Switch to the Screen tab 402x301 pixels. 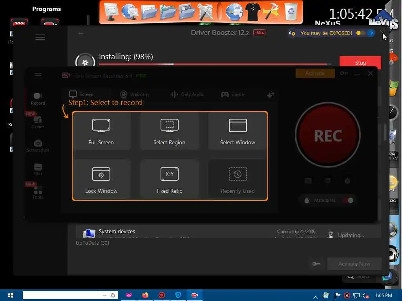coord(81,94)
